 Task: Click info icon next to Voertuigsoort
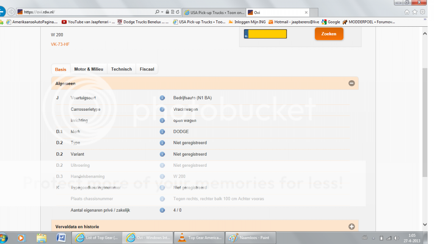tap(162, 98)
